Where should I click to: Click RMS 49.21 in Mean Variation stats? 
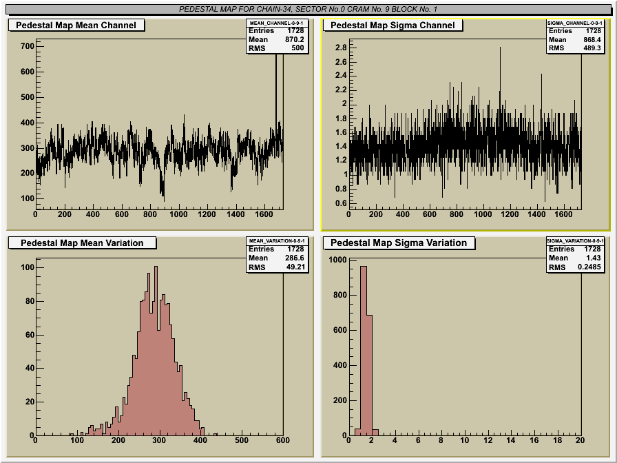coord(276,267)
